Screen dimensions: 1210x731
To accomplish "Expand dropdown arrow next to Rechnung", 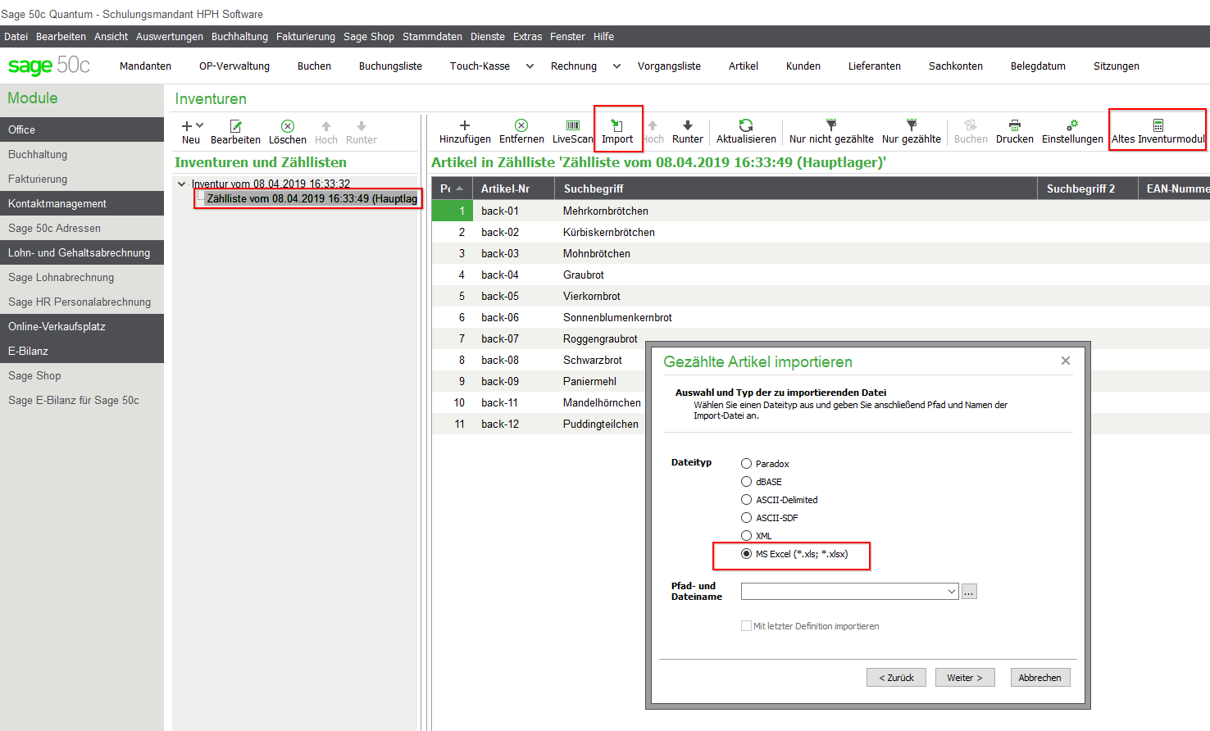I will [x=616, y=66].
